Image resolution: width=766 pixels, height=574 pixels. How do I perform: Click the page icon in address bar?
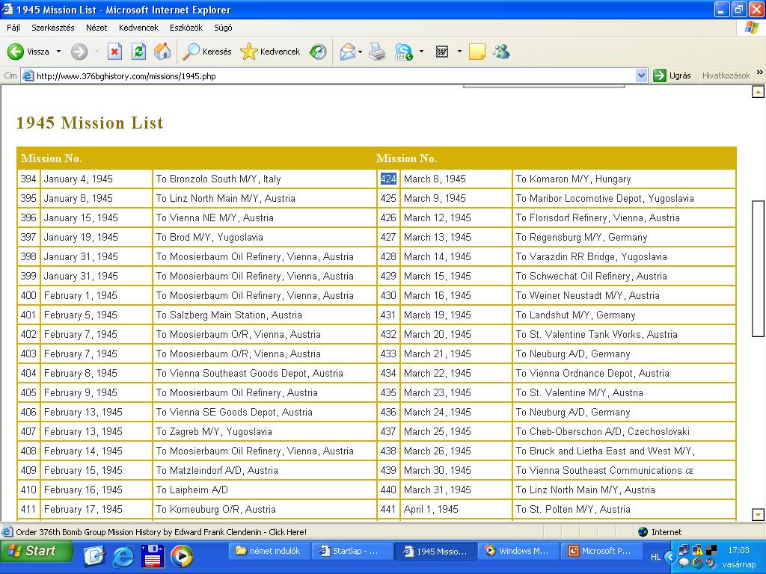(28, 75)
